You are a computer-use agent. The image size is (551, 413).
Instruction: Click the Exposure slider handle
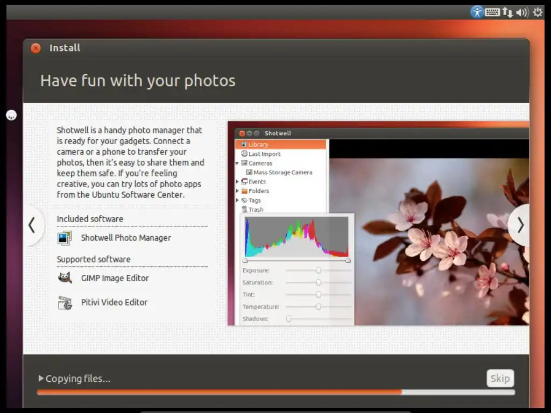[x=319, y=270]
